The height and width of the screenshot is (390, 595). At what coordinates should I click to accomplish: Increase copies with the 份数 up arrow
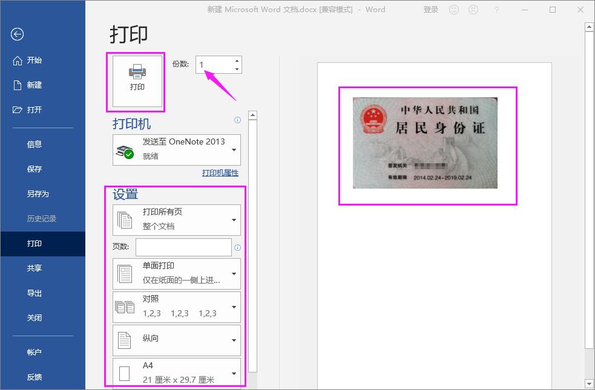[x=235, y=60]
